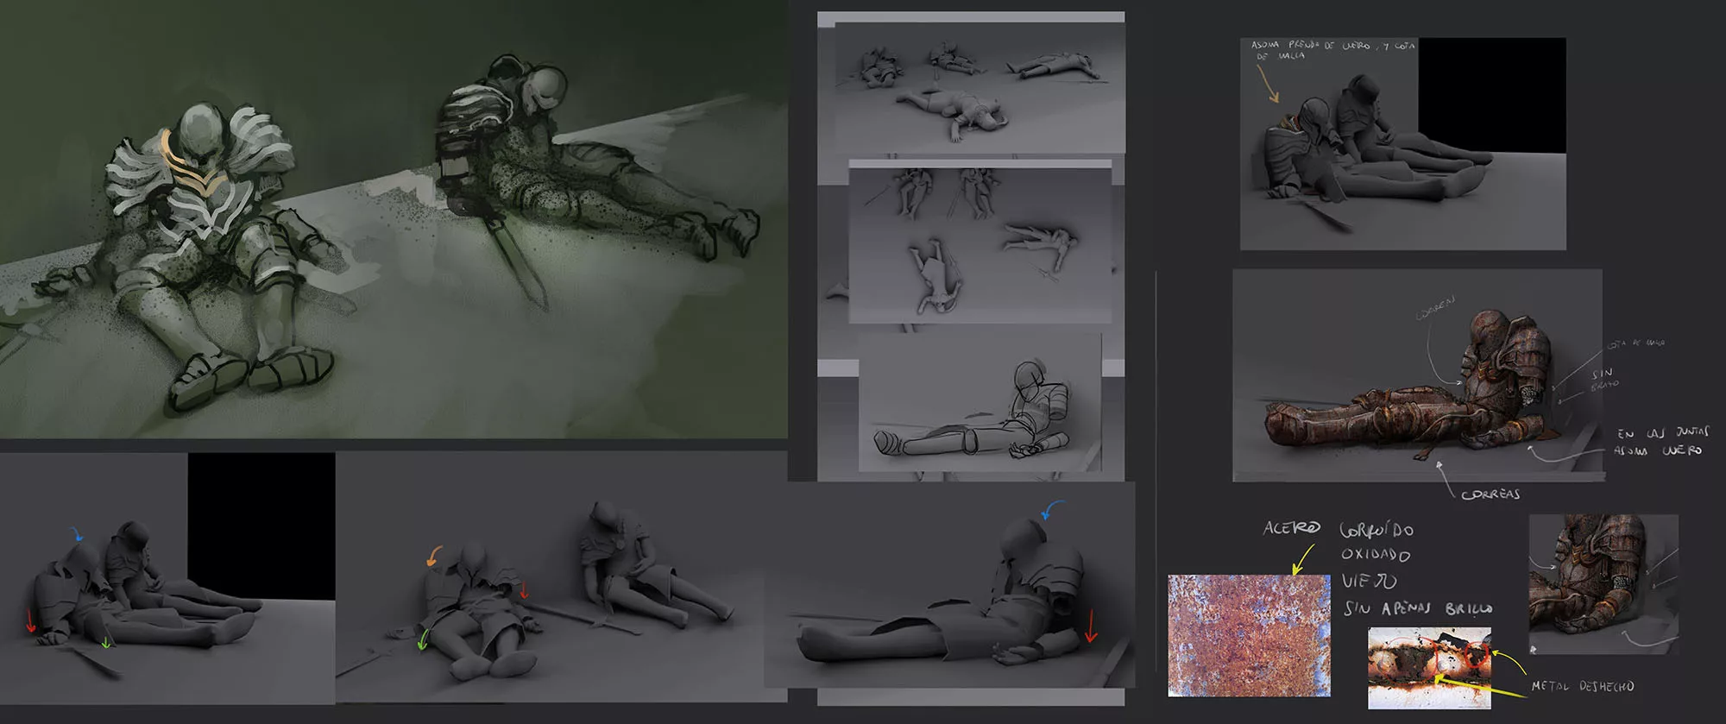
Task: Click the red arrow in the bottom-left render
Action: 30,620
